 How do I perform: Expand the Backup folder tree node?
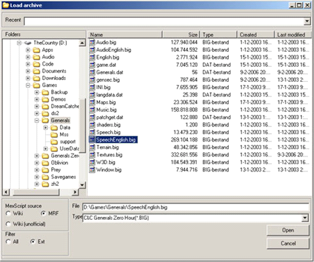(x=36, y=92)
